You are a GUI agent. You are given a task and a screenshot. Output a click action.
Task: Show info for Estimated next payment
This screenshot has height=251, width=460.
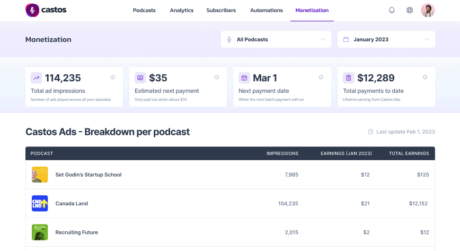[x=217, y=77]
